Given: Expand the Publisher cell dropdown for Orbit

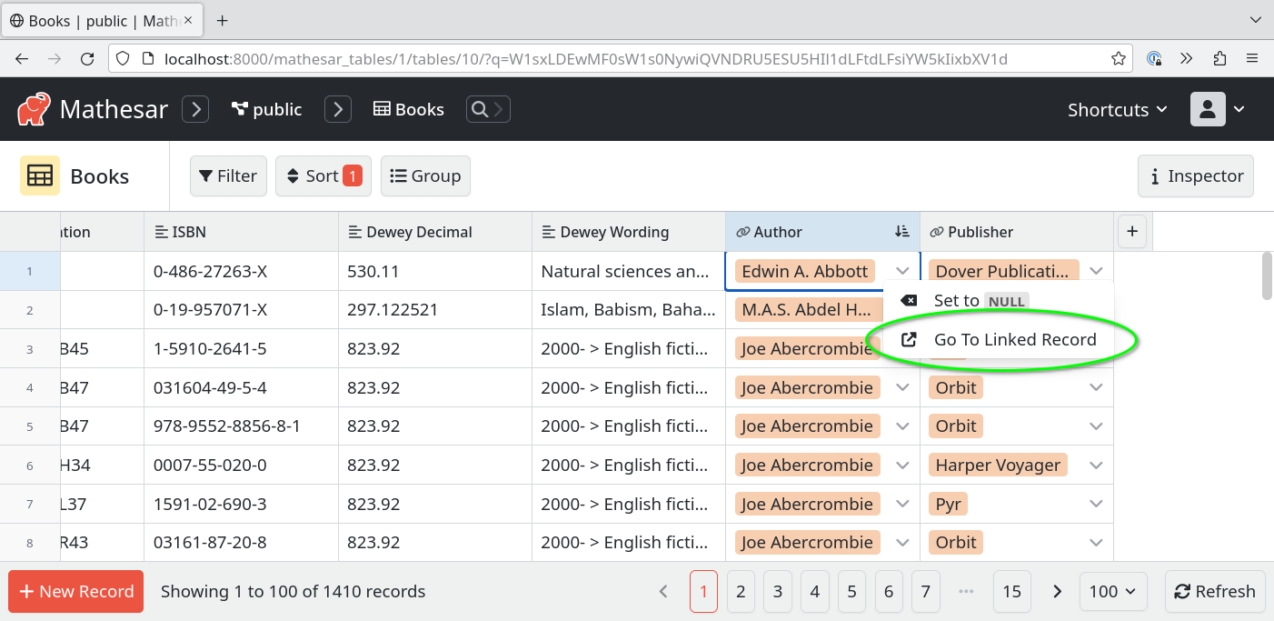Looking at the screenshot, I should (1096, 386).
